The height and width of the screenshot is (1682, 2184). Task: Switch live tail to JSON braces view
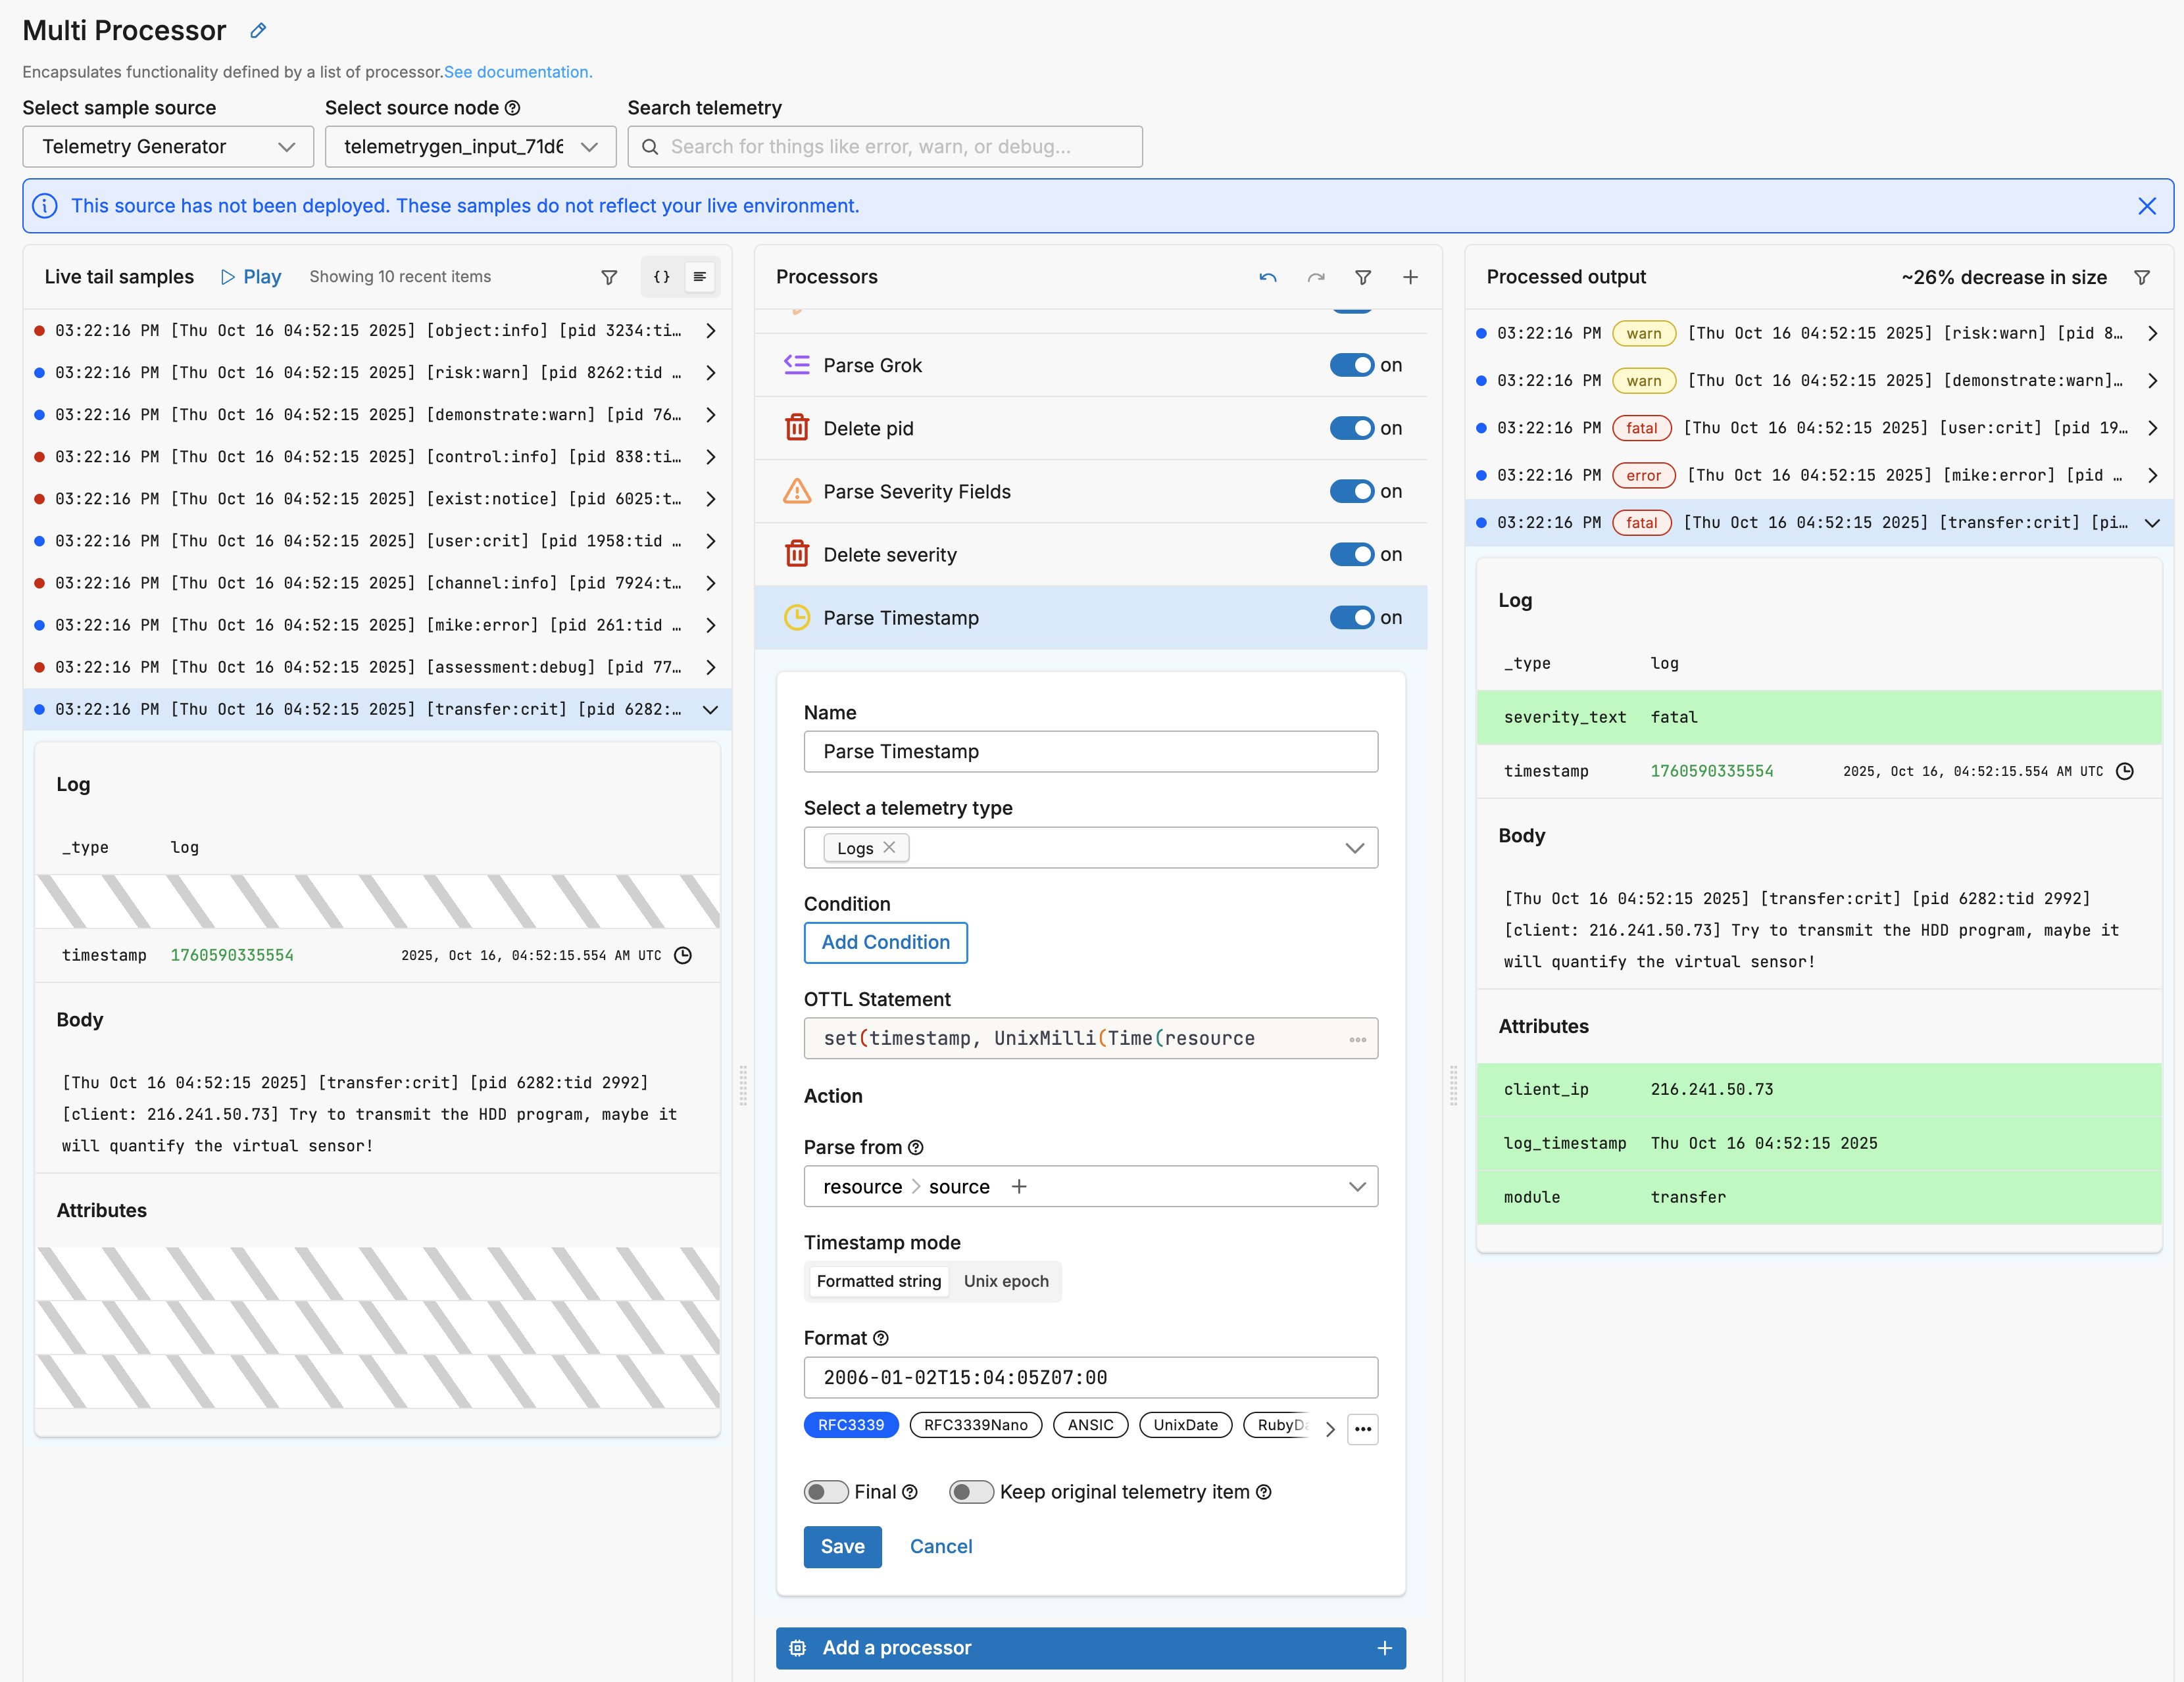[661, 277]
